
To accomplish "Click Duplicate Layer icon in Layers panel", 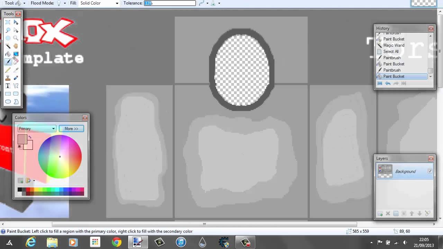I will [x=396, y=214].
